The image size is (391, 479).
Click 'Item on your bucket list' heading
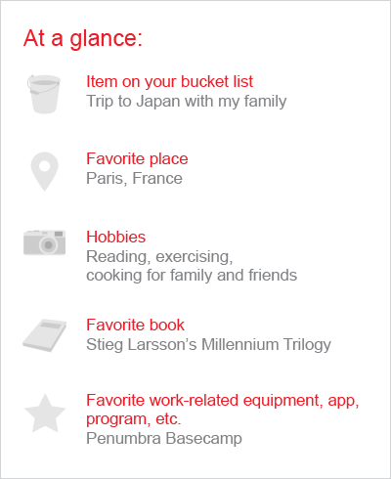(169, 81)
